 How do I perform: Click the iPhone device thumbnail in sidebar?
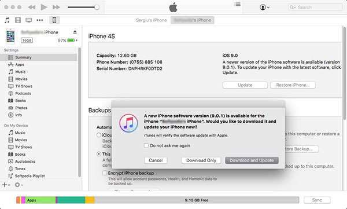coord(10,36)
